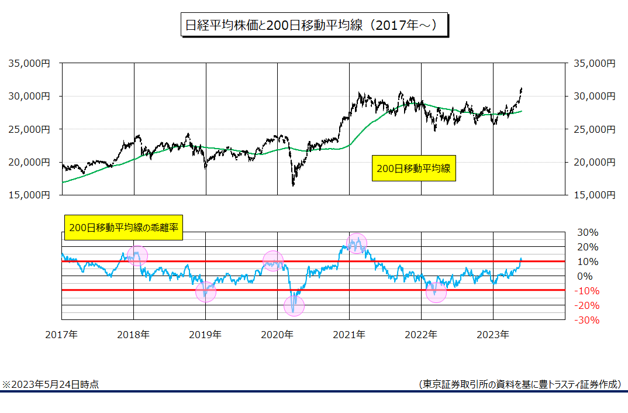This screenshot has height=413, width=628.
Task: Select the yellow 200日移動平均線の乖離率 label
Action: coord(123,228)
